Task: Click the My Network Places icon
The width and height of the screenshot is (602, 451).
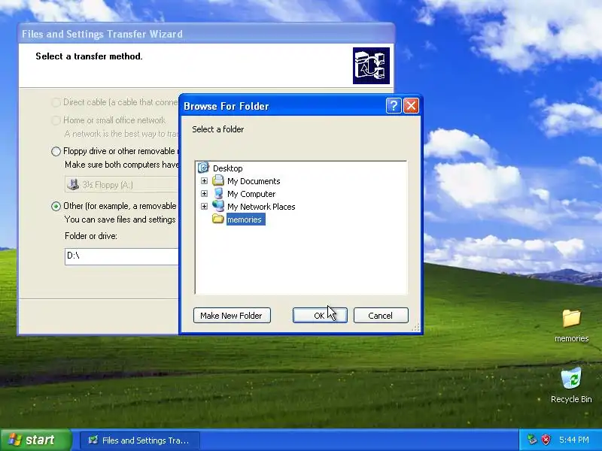Action: (x=218, y=206)
